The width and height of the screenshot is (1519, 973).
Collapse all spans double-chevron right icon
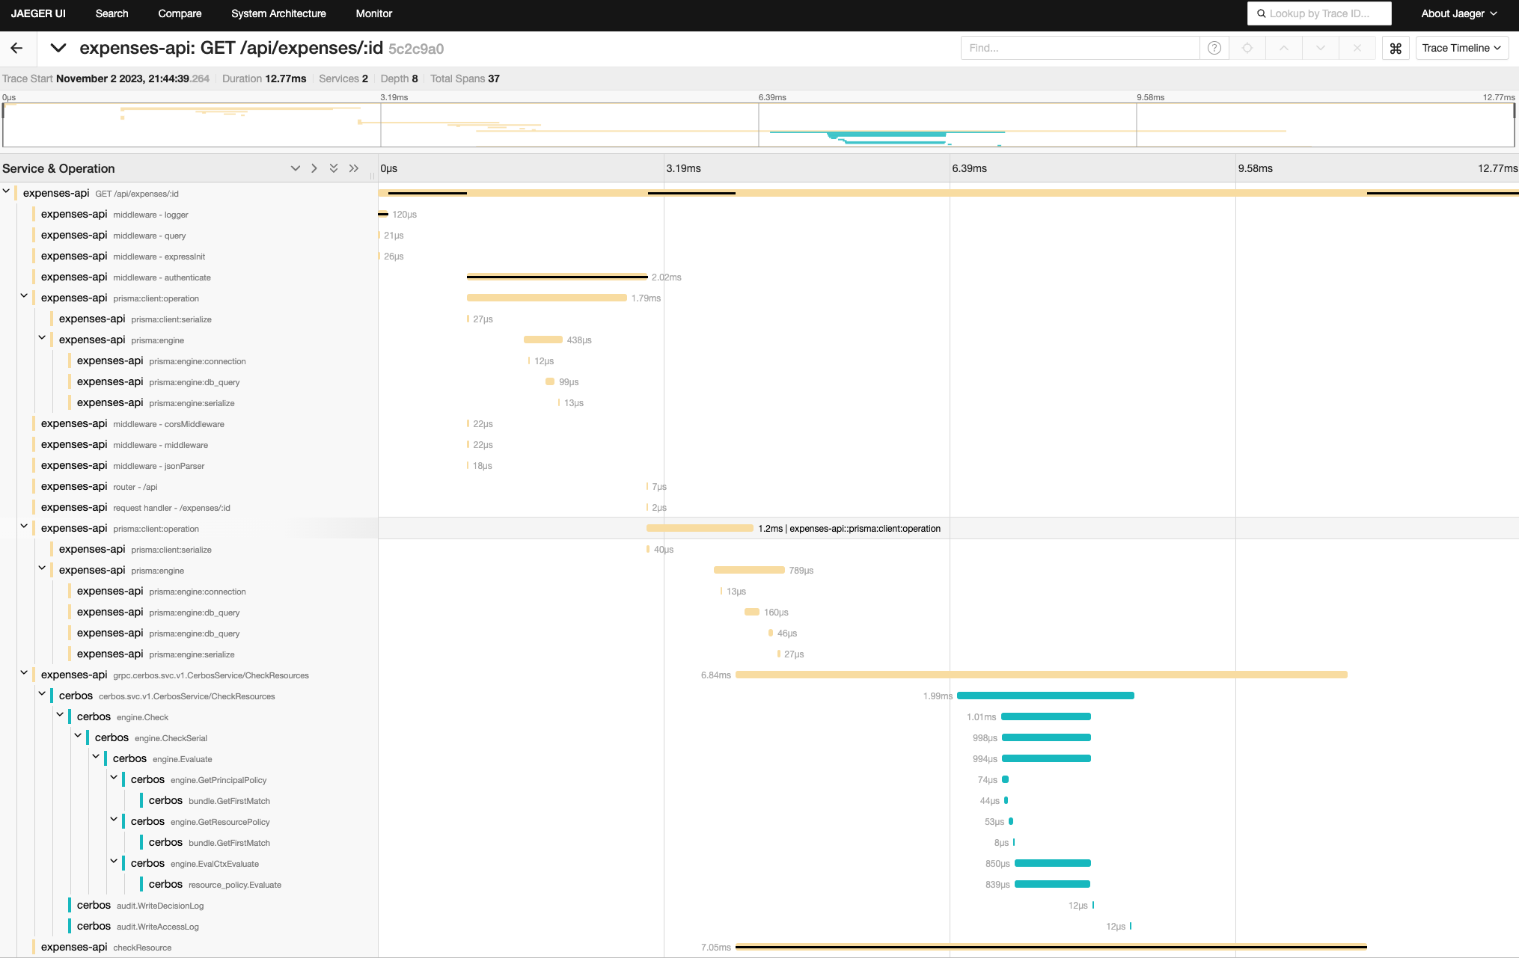tap(354, 168)
